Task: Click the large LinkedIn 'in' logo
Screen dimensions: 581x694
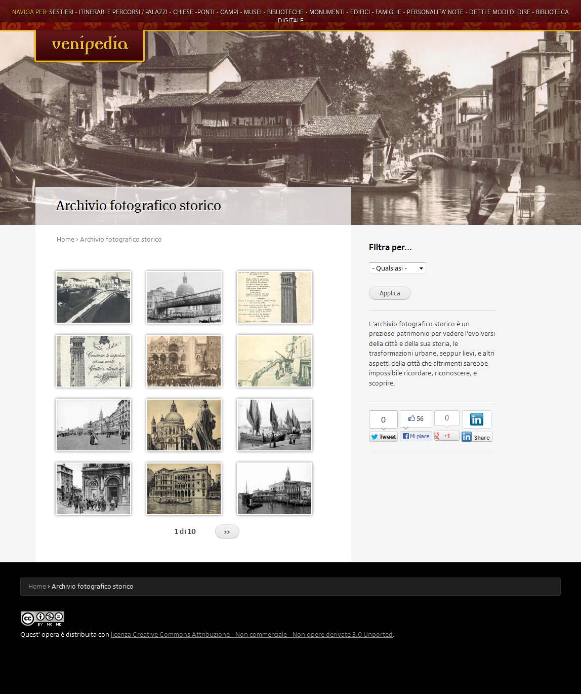Action: coord(477,419)
